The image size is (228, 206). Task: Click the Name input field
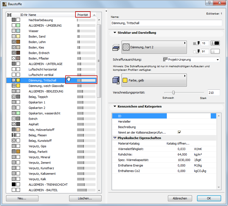click(x=166, y=23)
